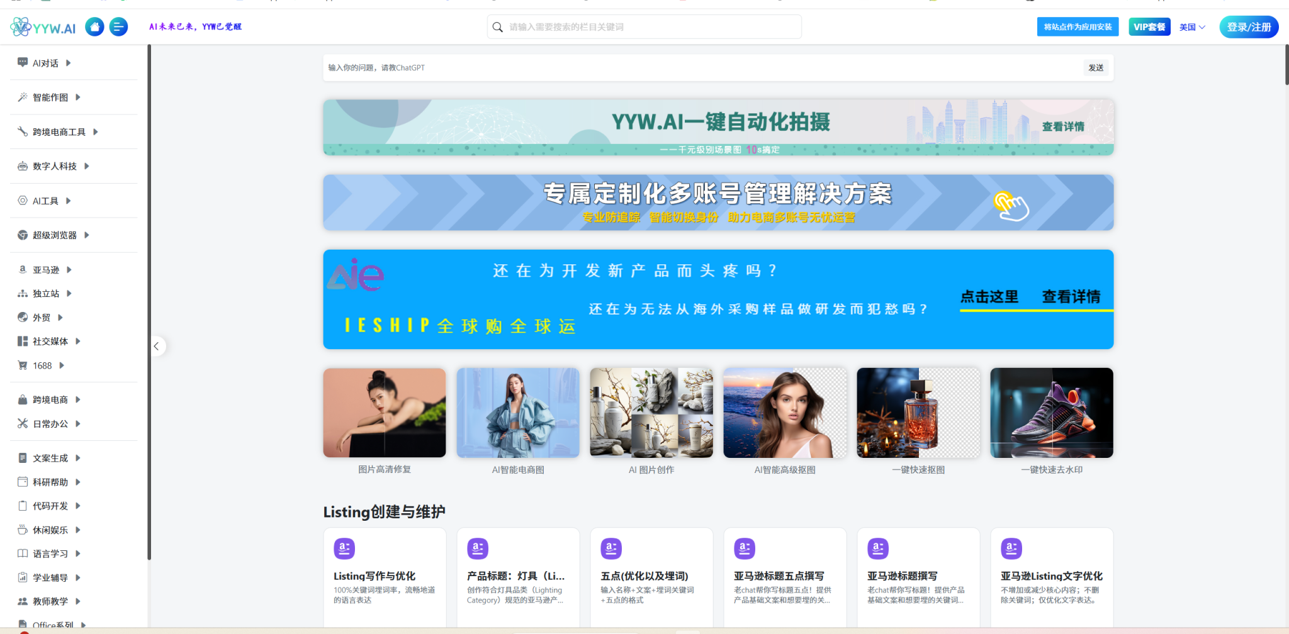The image size is (1289, 634).
Task: Expand the 跨境电商工具 arrow
Action: [x=96, y=131]
